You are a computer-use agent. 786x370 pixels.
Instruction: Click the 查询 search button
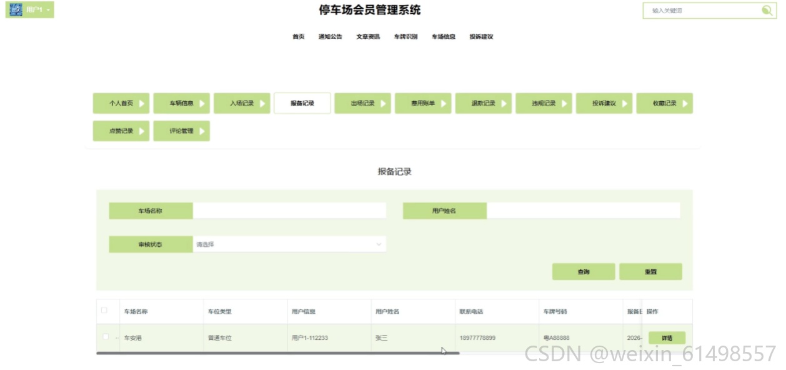pos(584,272)
